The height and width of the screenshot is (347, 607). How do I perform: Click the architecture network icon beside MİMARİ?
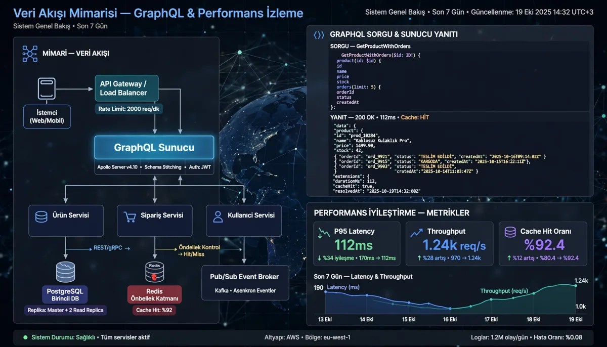click(30, 53)
